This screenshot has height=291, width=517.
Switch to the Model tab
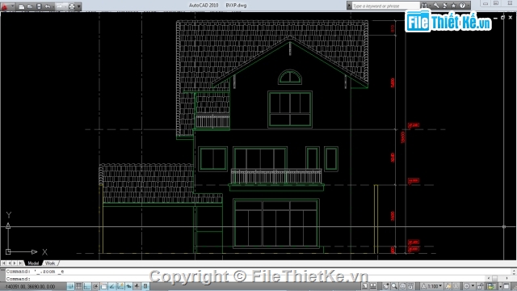[33, 264]
